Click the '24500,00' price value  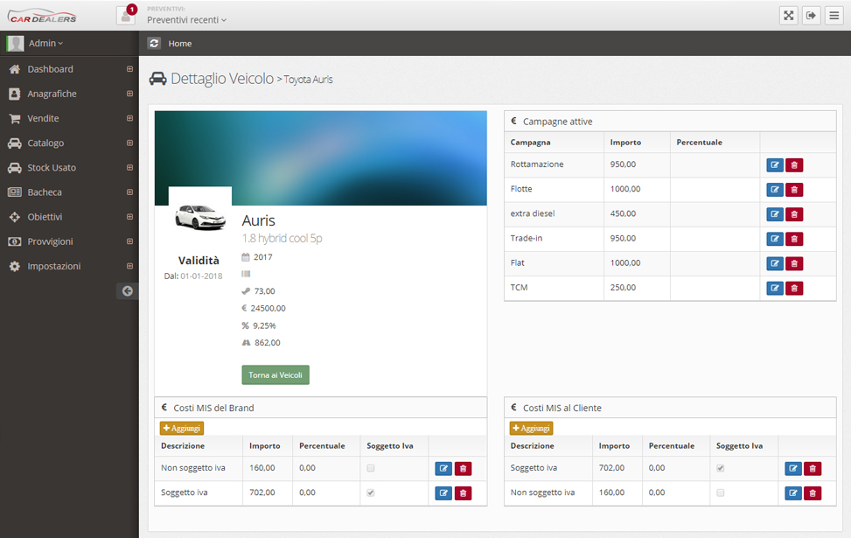[x=269, y=308]
